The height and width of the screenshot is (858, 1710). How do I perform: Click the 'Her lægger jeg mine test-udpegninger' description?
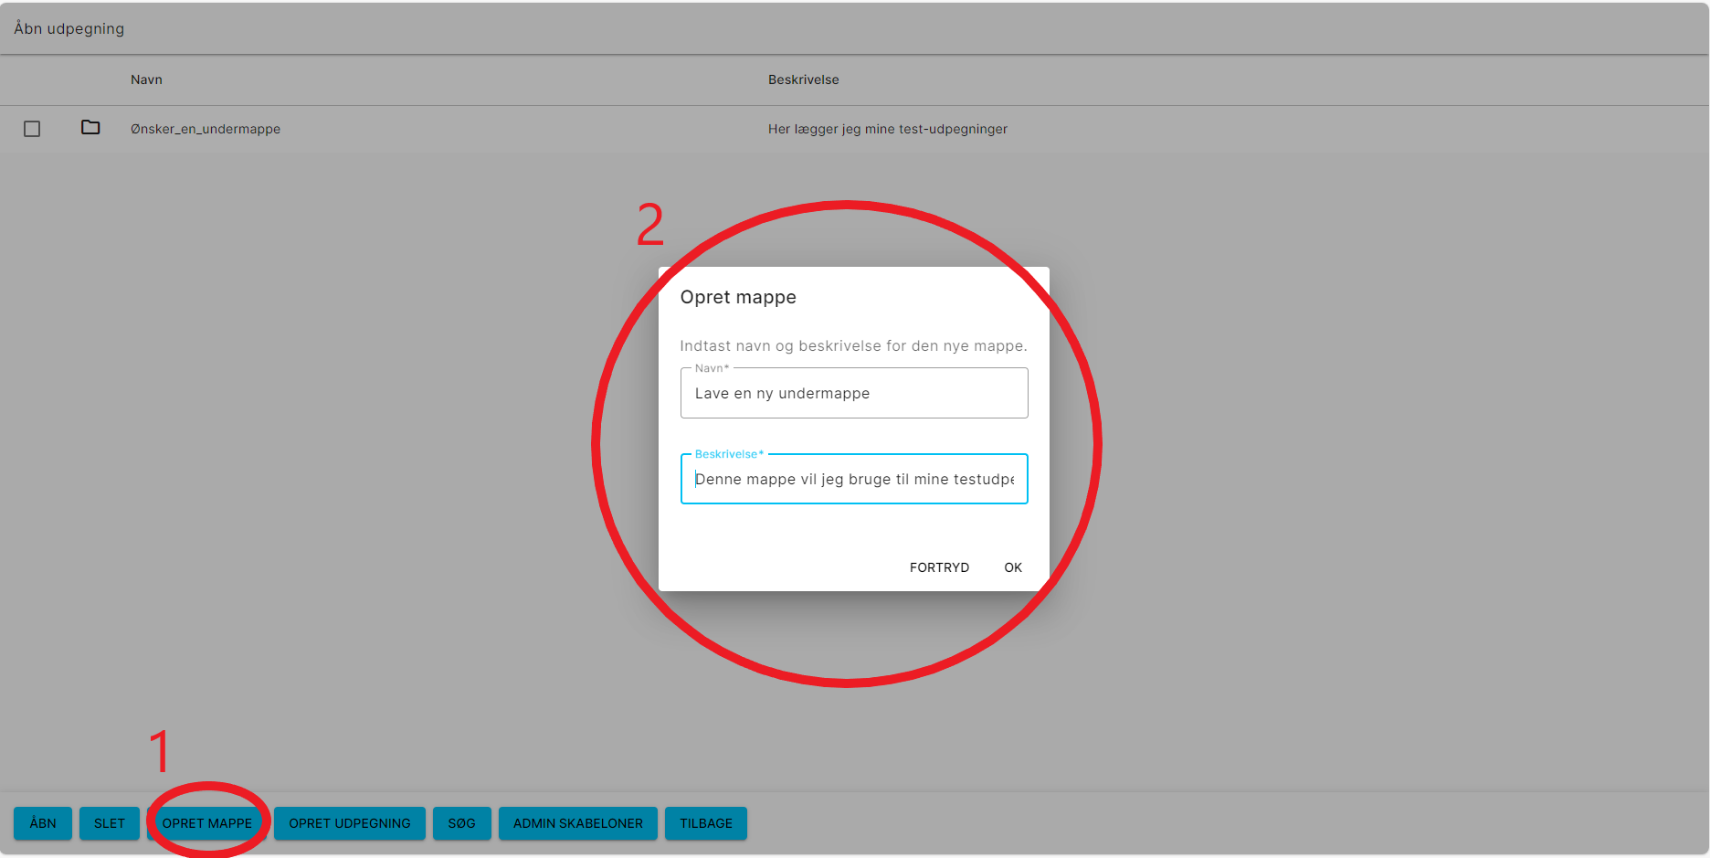(887, 129)
